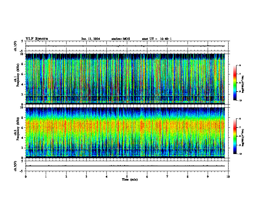The width and height of the screenshot is (257, 198).
Task: Click time-axis tick label '7'
Action: pos(167,177)
